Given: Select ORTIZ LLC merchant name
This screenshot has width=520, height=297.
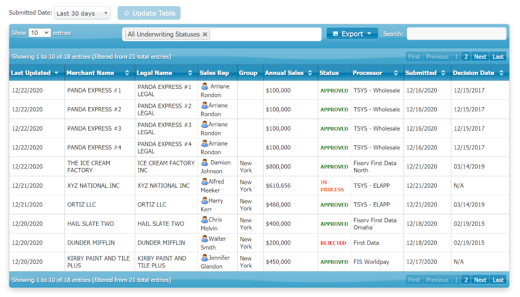Looking at the screenshot, I should [x=82, y=205].
